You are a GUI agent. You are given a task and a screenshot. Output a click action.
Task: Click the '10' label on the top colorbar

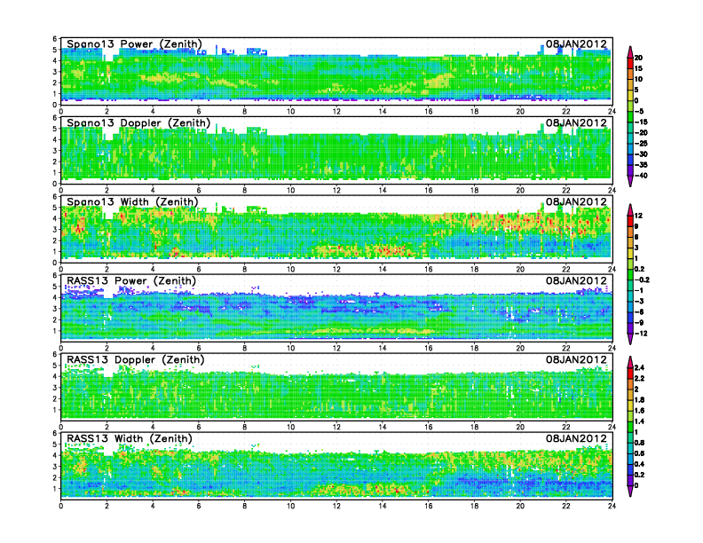coord(638,79)
